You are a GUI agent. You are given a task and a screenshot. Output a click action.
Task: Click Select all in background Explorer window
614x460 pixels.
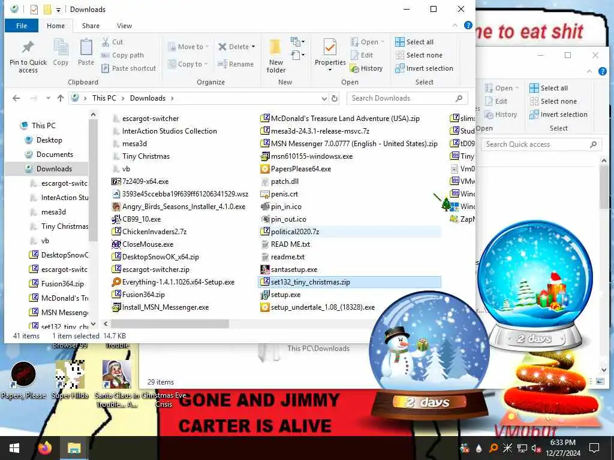548,88
